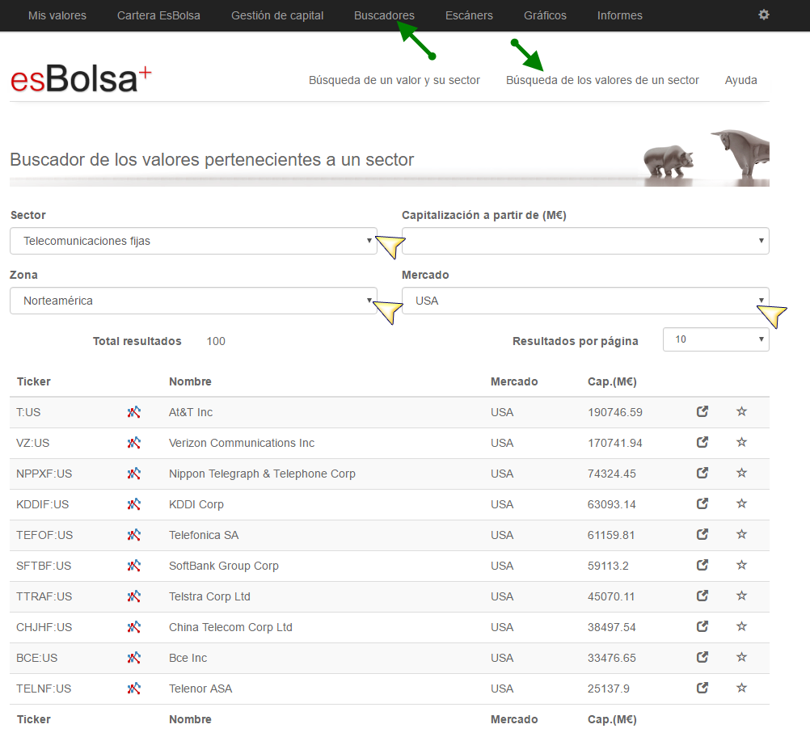810x737 pixels.
Task: Open chart icon for KDDI Corp row
Action: tap(134, 504)
